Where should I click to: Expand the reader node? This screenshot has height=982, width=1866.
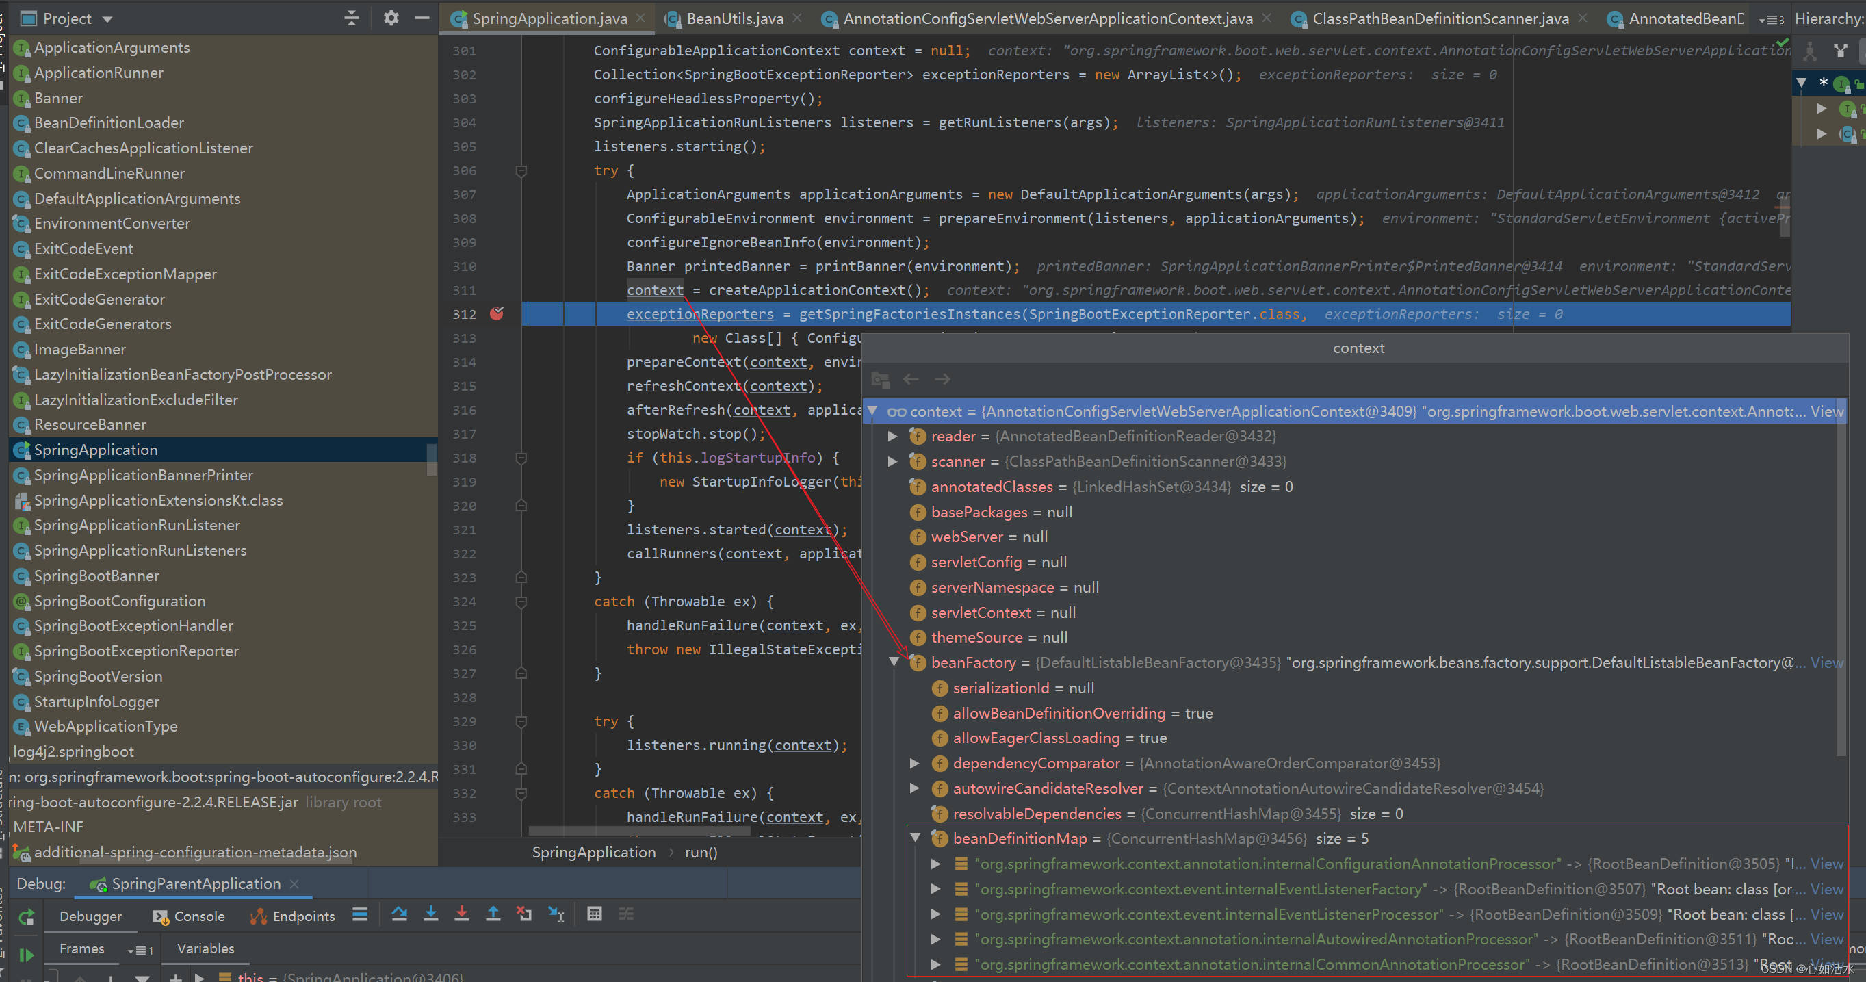893,436
